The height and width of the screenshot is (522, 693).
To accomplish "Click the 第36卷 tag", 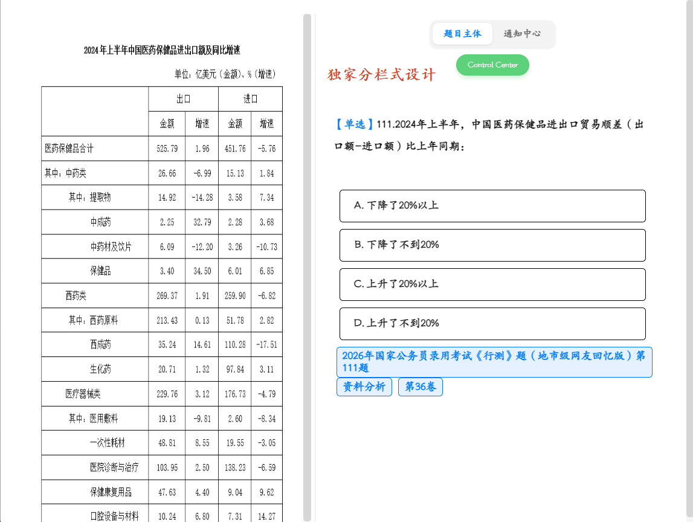I will (421, 387).
